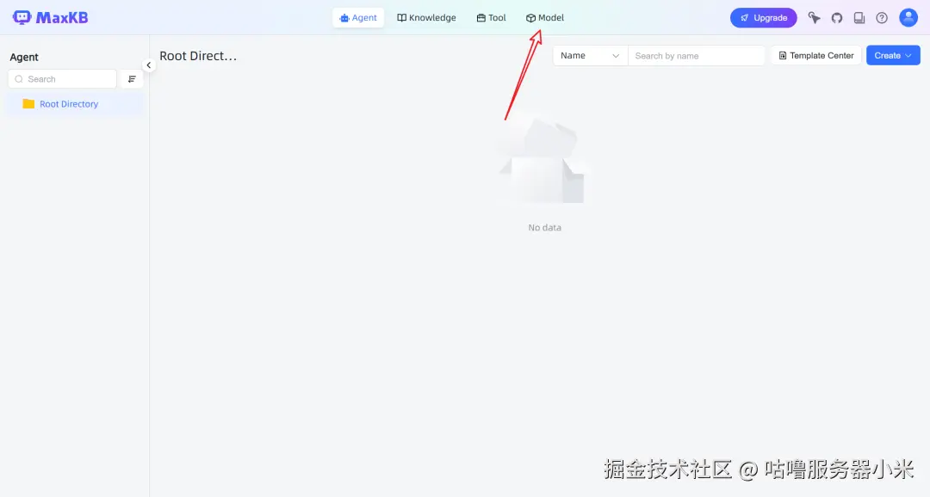Image resolution: width=930 pixels, height=497 pixels.
Task: Collapse the Agent sidebar panel
Action: click(x=149, y=64)
